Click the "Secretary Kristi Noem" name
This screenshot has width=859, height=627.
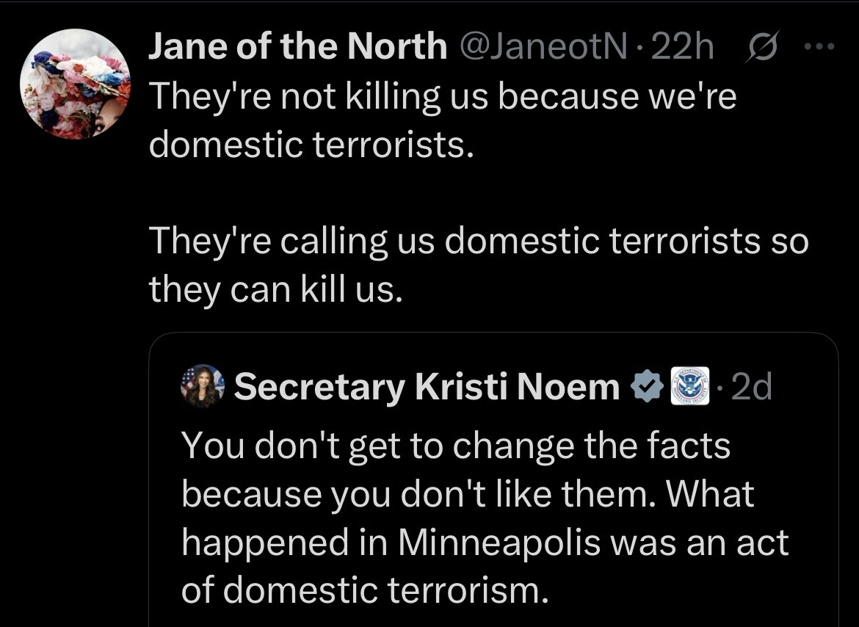pos(427,387)
